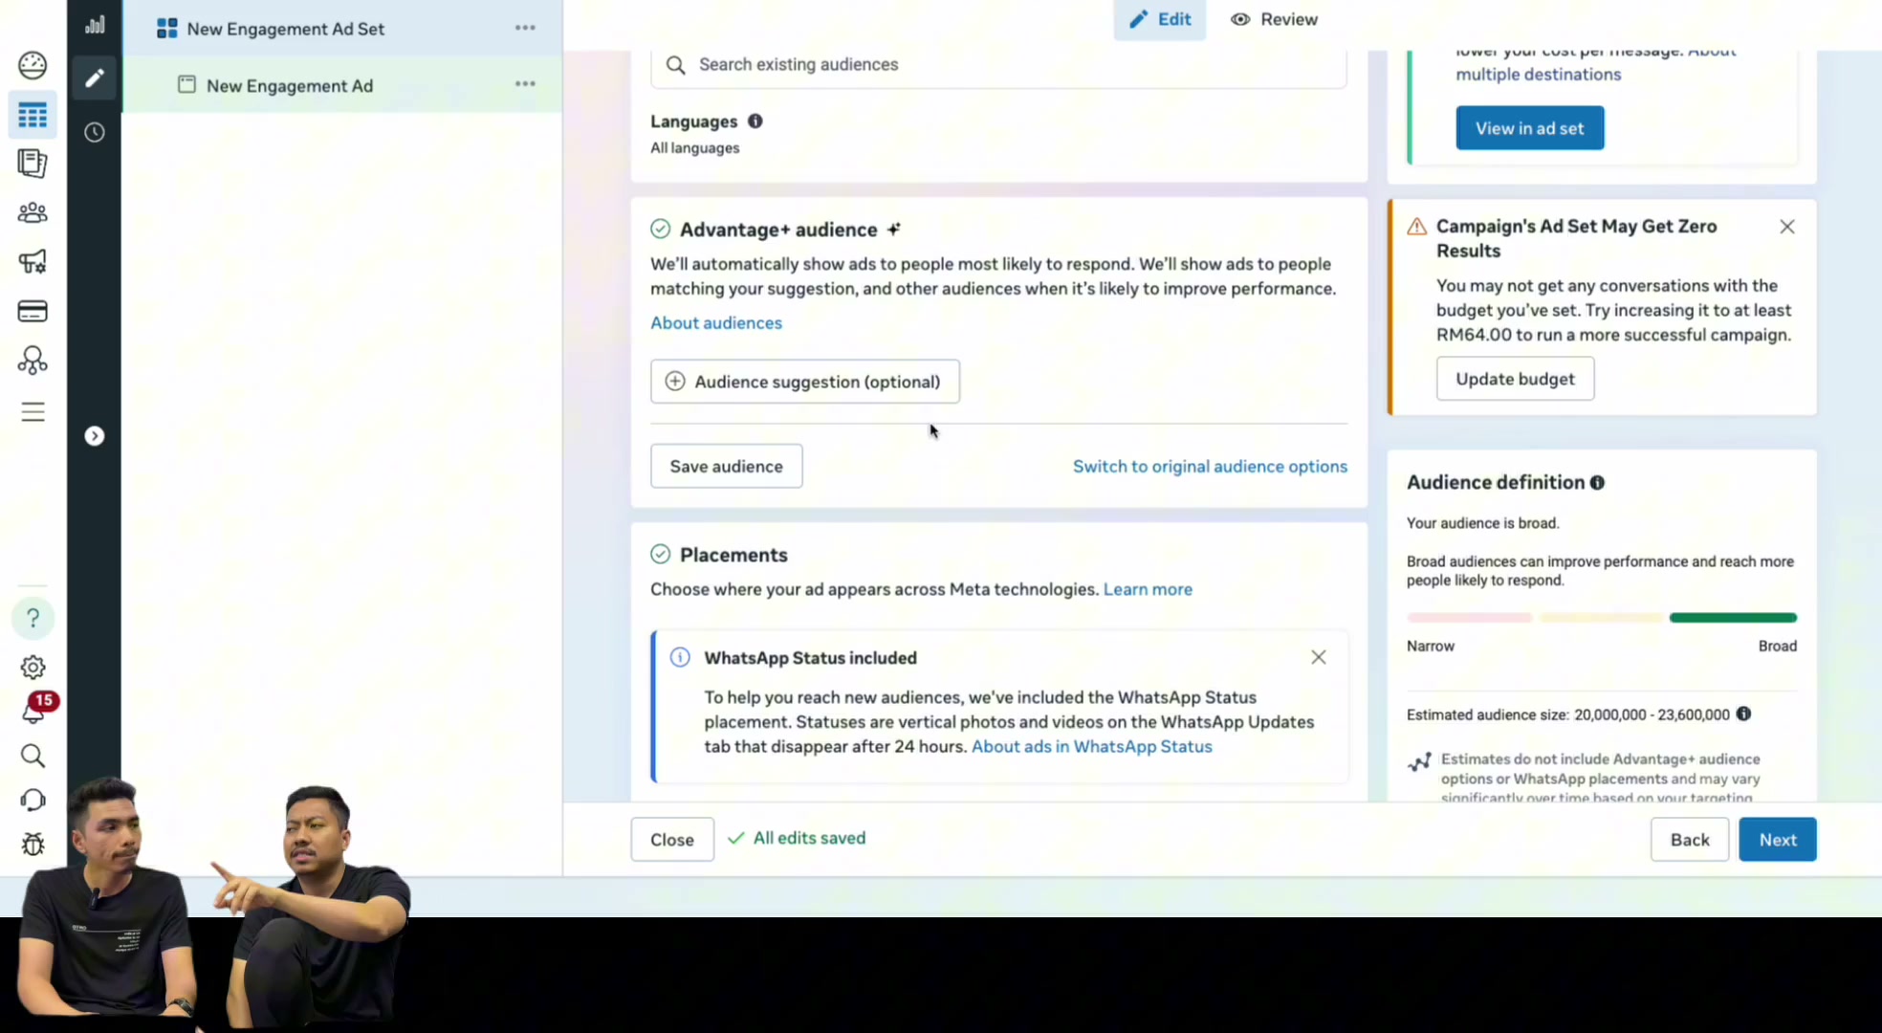Screen dimensions: 1882x1033
Task: Open the account overview gauge icon
Action: [33, 65]
